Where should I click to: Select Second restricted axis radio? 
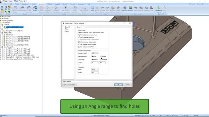click(x=101, y=57)
